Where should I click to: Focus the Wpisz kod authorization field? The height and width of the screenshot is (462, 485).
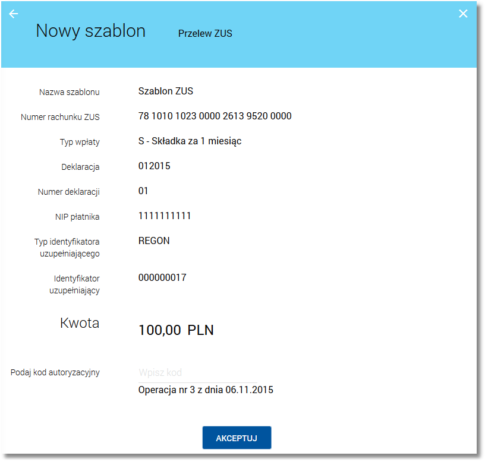click(198, 372)
